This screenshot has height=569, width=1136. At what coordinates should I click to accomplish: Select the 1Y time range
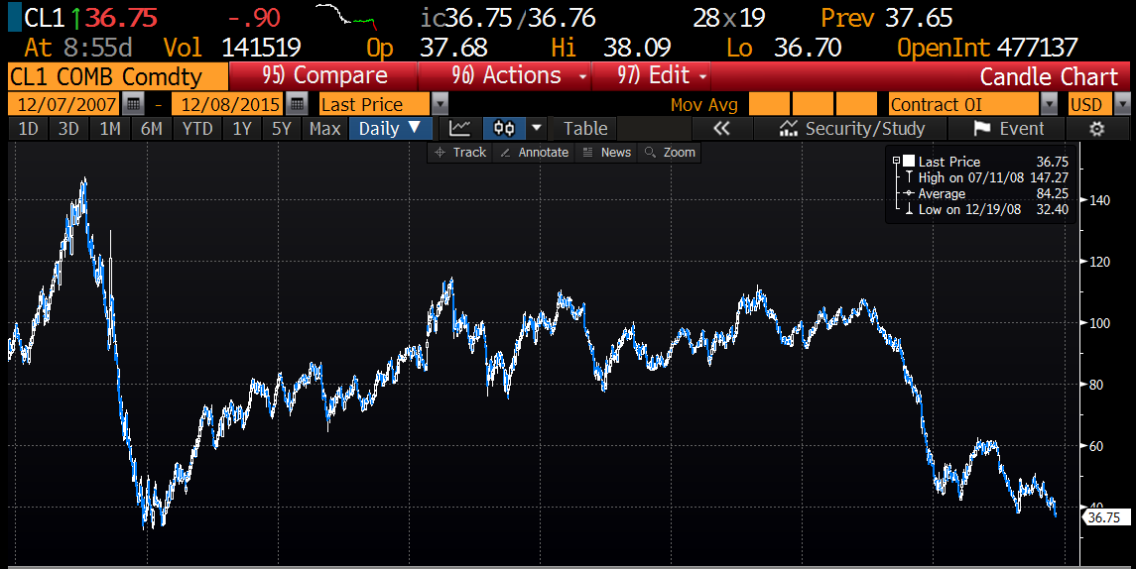[x=241, y=128]
